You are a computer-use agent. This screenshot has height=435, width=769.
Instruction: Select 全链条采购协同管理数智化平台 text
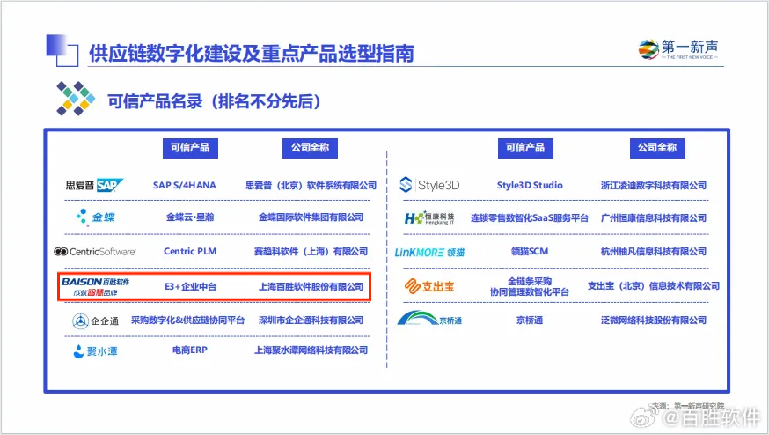click(x=530, y=287)
